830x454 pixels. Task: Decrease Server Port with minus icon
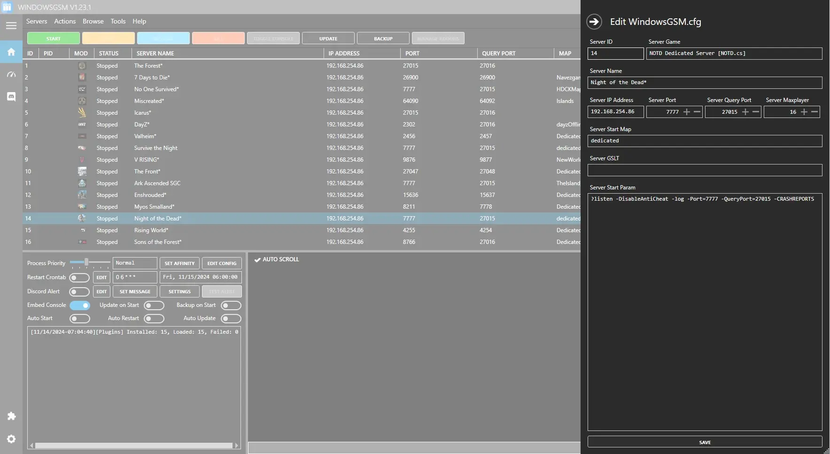click(x=697, y=112)
